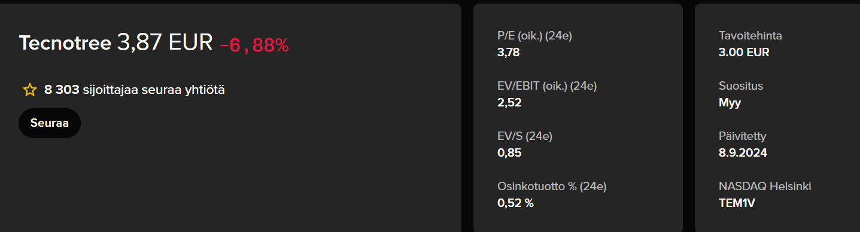Image resolution: width=860 pixels, height=232 pixels.
Task: Click the dividend yield value 0,52 %
Action: pyautogui.click(x=515, y=203)
